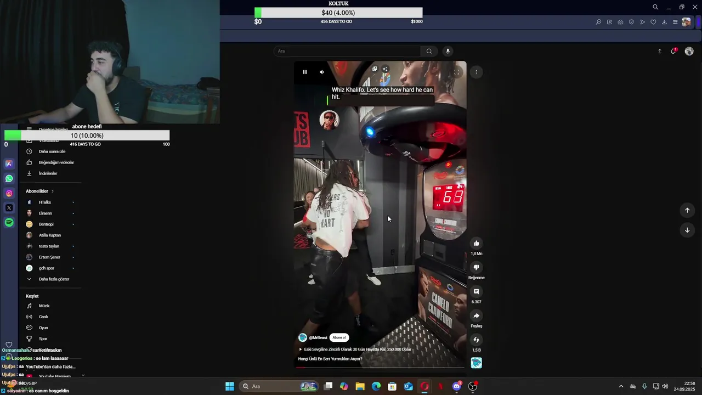
Task: Open Discord from the taskbar
Action: click(x=457, y=386)
